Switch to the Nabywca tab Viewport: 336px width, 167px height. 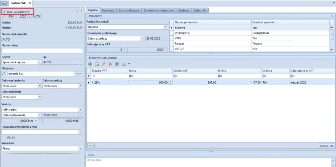tap(108, 10)
